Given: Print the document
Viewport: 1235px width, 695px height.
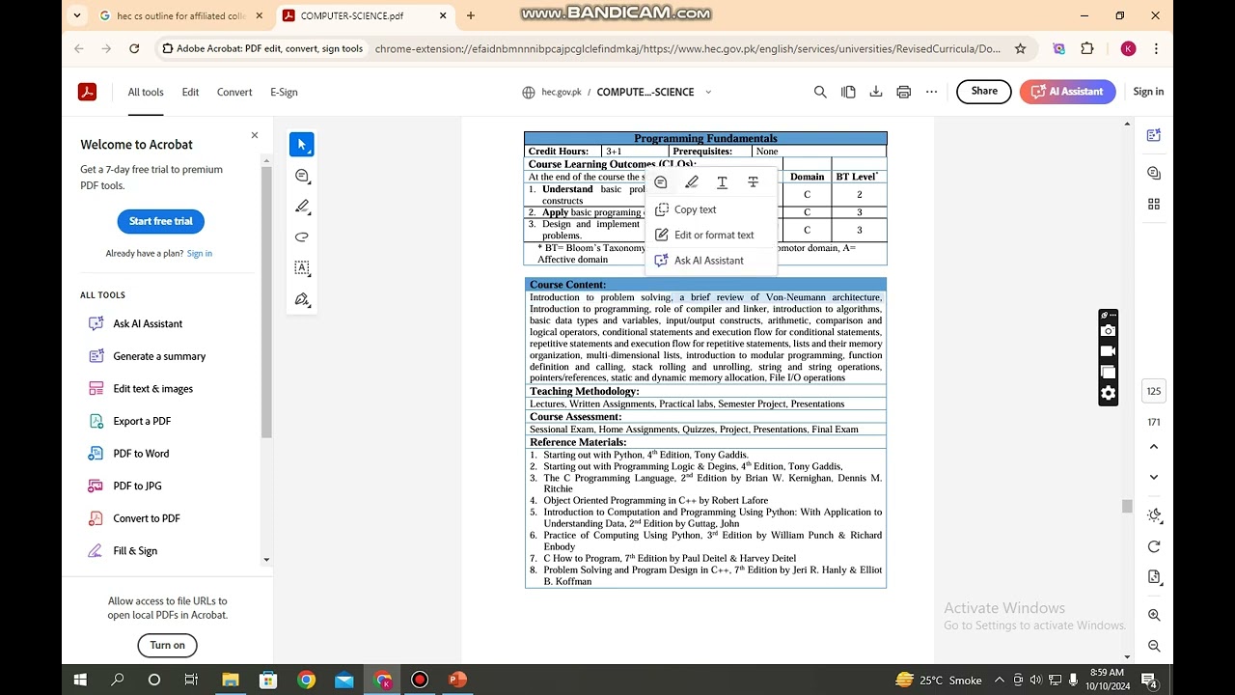Looking at the screenshot, I should pyautogui.click(x=904, y=92).
